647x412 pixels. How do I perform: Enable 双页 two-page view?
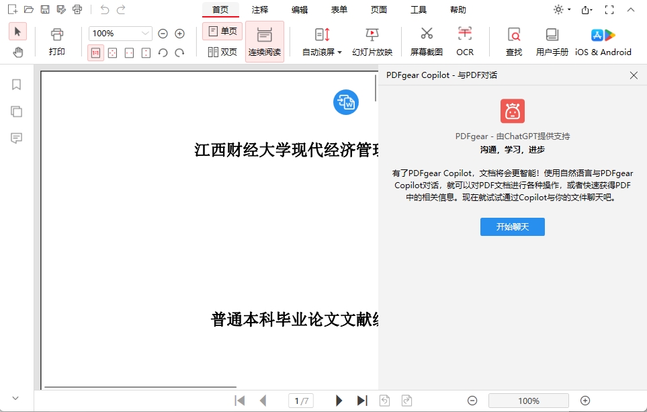[x=222, y=51]
